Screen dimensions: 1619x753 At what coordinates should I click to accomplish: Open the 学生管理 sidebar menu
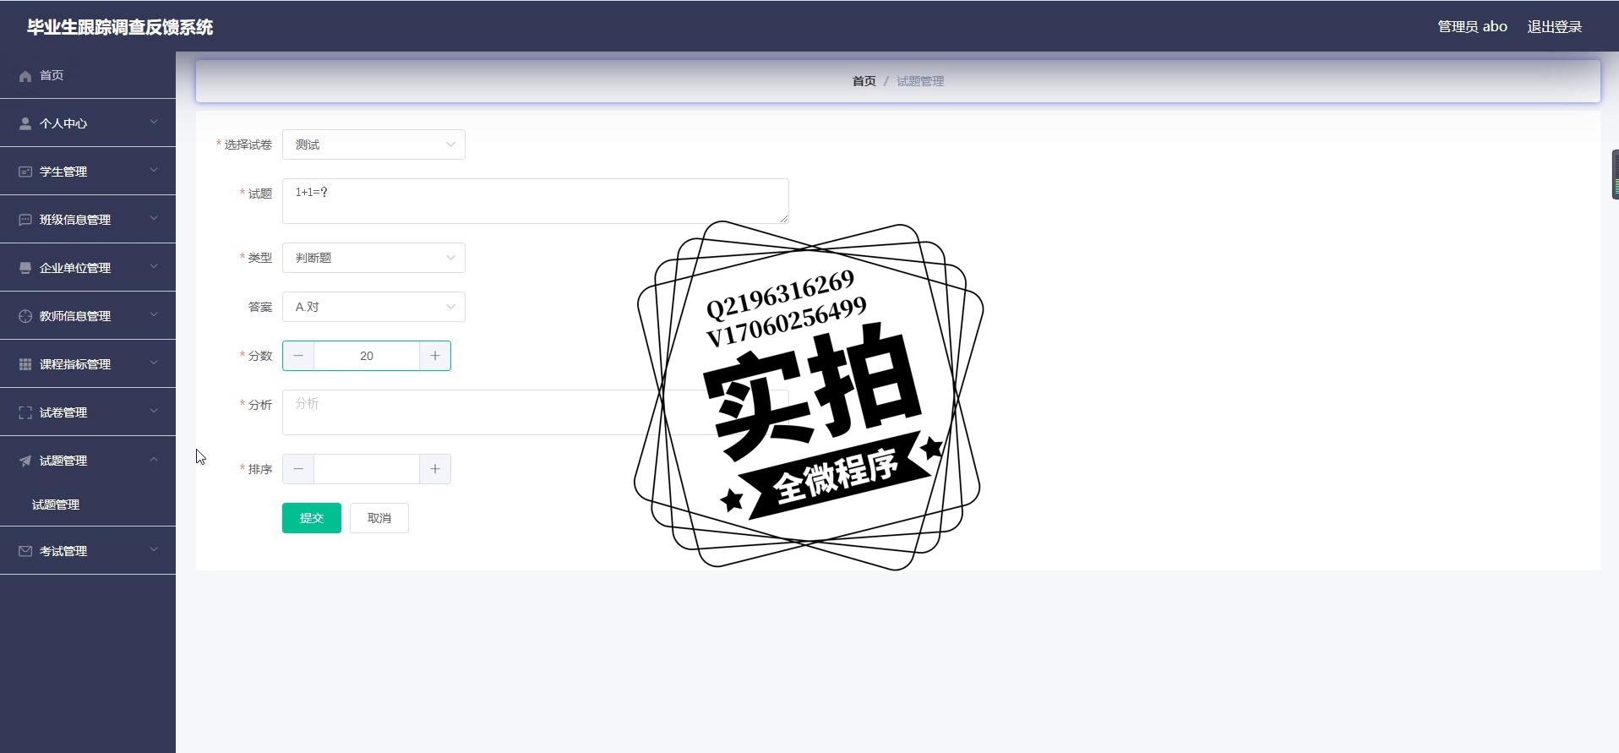pyautogui.click(x=88, y=172)
